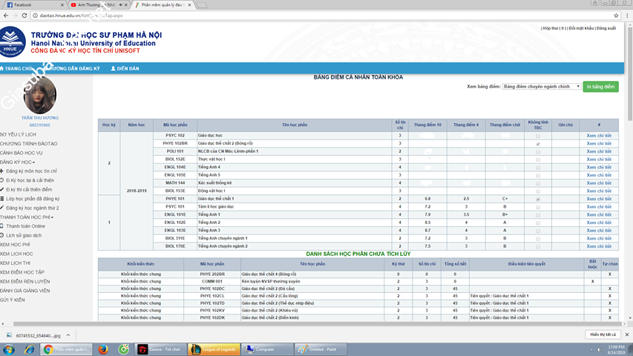The width and height of the screenshot is (633, 356).
Task: Click the Windows Start button
Action: tap(10, 349)
